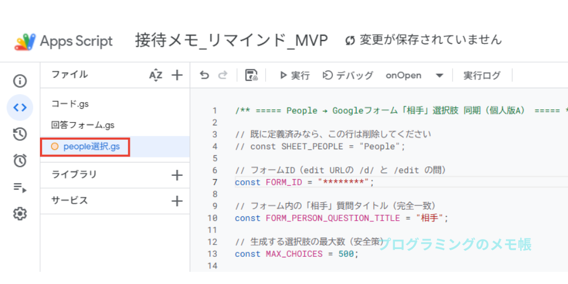Save project with the floppy disk icon

pos(251,75)
